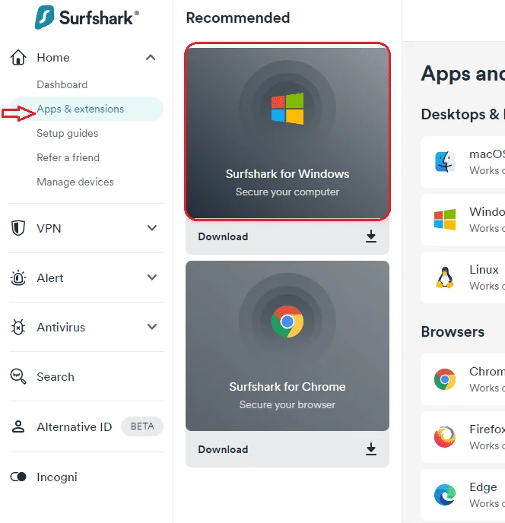Click download arrow under Surfshark for Windows

pos(371,236)
